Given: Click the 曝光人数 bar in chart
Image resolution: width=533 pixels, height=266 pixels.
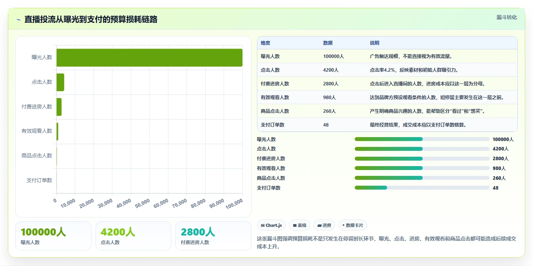Looking at the screenshot, I should 149,58.
